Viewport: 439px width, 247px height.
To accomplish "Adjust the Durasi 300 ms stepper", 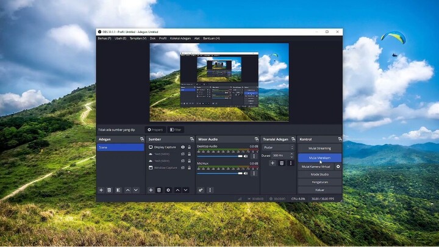I will [x=291, y=156].
